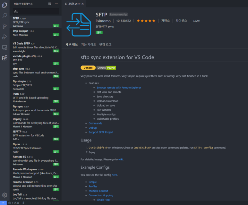Show errors and warnings count in status bar
The width and height of the screenshot is (248, 205).
(x=13, y=203)
